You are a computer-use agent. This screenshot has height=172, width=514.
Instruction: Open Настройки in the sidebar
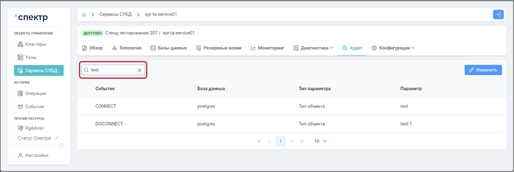37,155
